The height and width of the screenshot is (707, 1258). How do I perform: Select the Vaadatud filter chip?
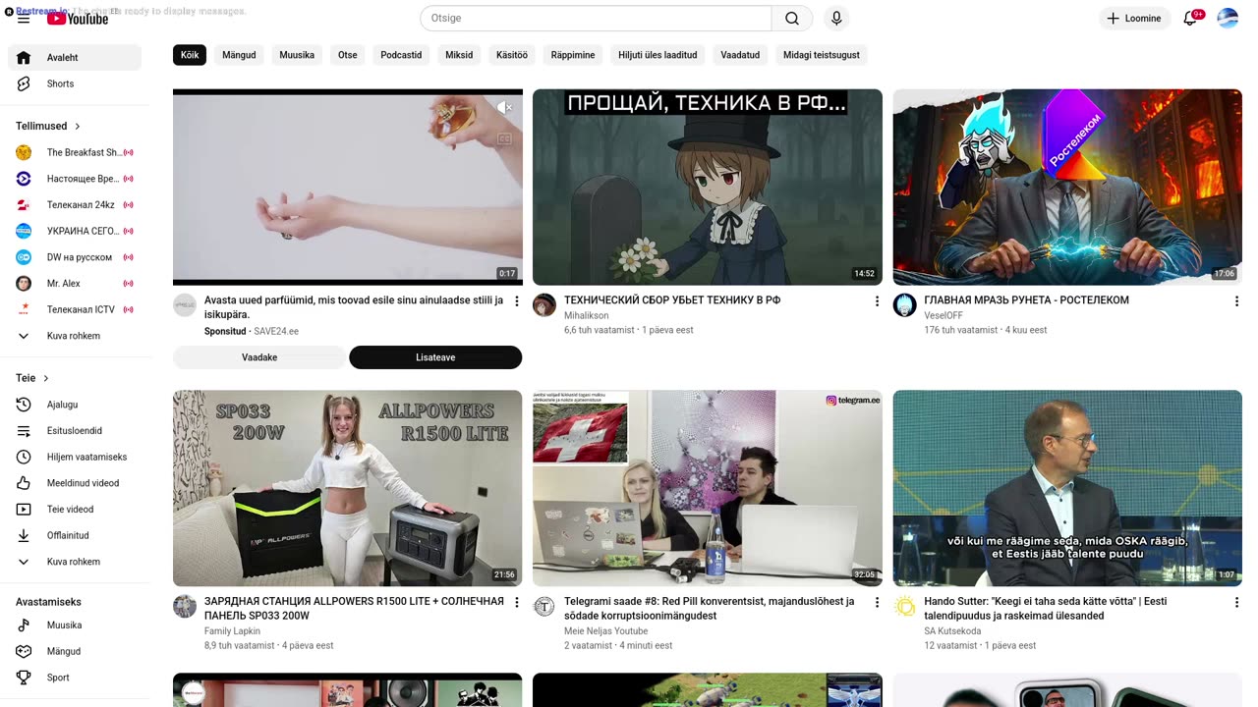tap(740, 55)
